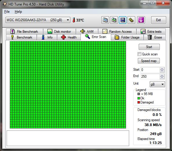Increase the Start value with up arrow
Viewport: 172px width, 151px height.
click(162, 69)
